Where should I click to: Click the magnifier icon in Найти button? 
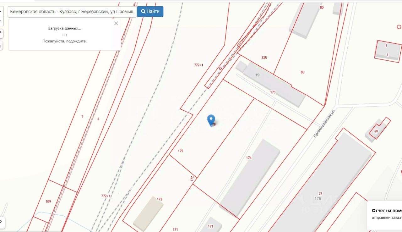(x=143, y=11)
